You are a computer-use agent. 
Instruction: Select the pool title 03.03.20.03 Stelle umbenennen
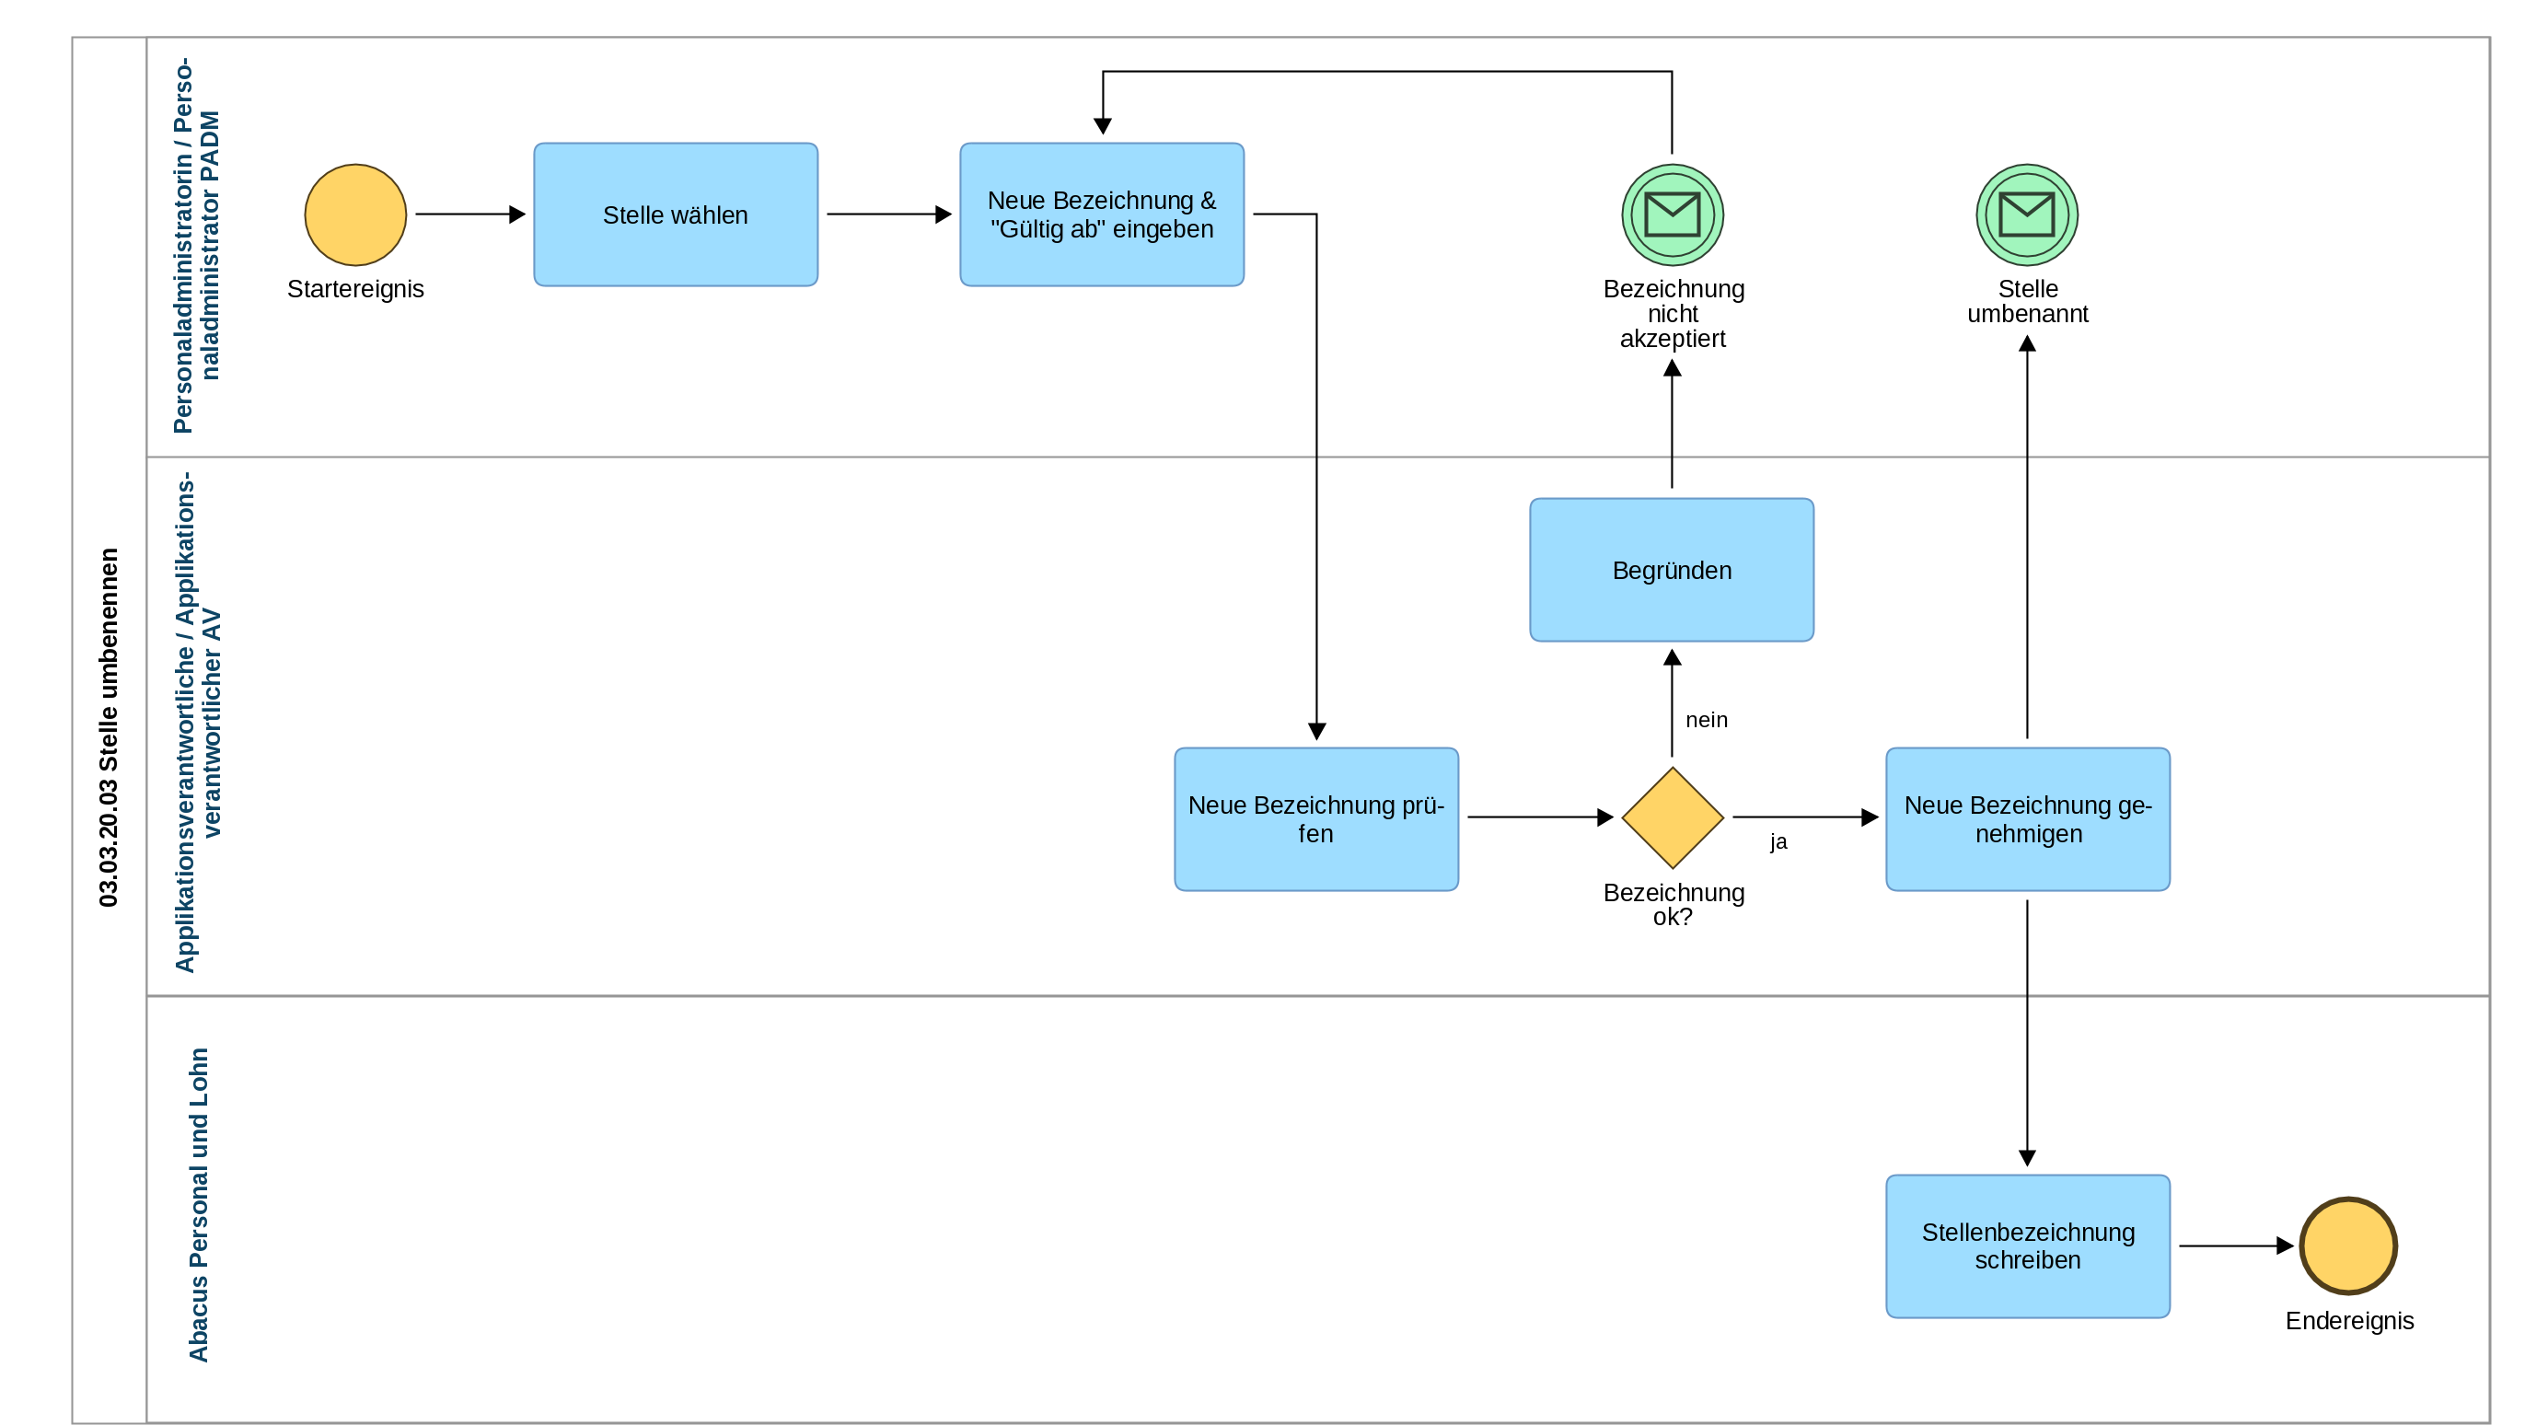[x=108, y=727]
